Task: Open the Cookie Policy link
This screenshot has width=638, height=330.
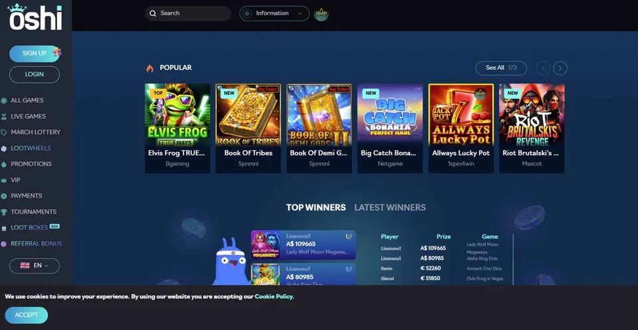Action: (x=274, y=296)
